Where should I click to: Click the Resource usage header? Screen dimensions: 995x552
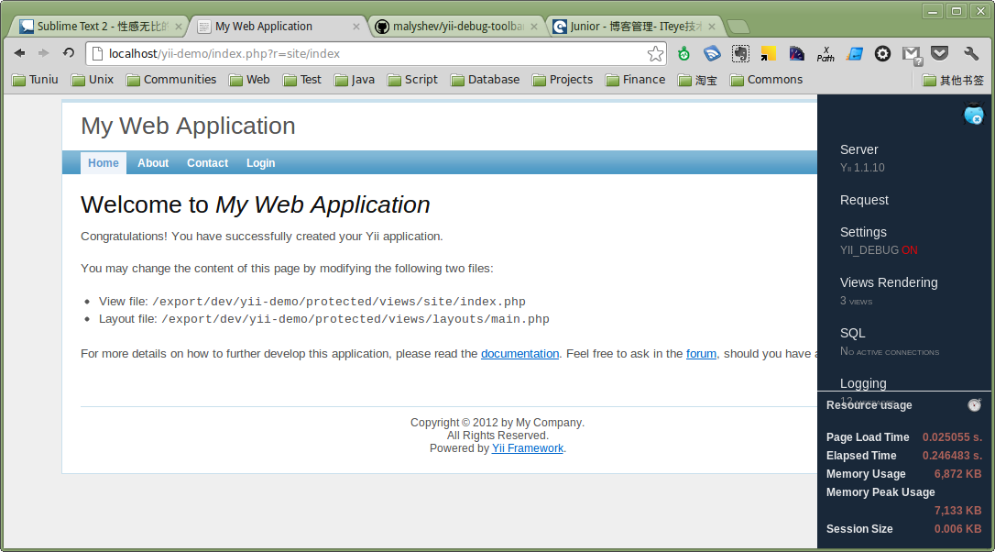tap(869, 405)
